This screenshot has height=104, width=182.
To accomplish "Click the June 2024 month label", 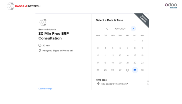I will [120, 29].
